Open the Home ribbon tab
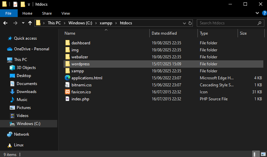Screen dimensions: 267x157 [x=27, y=13]
